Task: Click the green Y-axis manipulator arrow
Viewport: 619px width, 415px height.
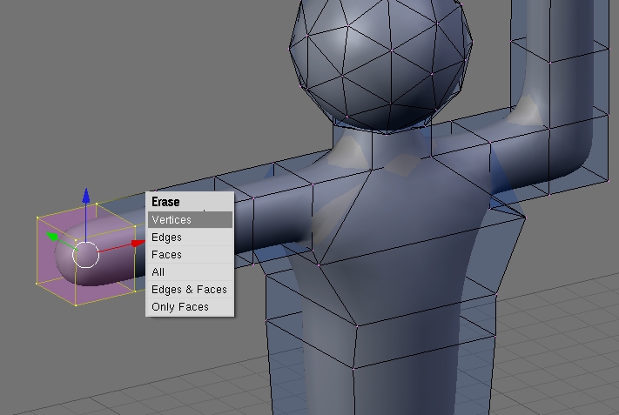Action: (x=52, y=237)
